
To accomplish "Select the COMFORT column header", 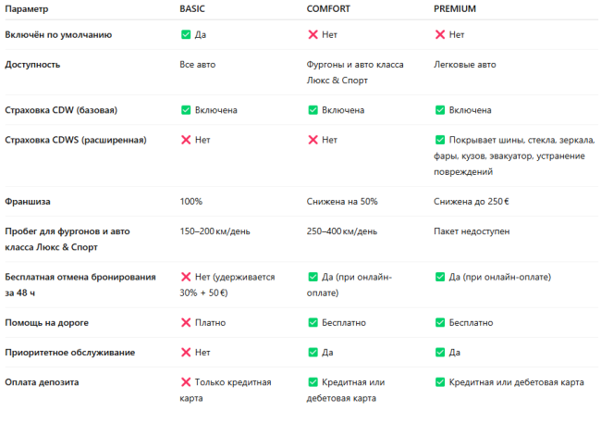I will click(328, 9).
